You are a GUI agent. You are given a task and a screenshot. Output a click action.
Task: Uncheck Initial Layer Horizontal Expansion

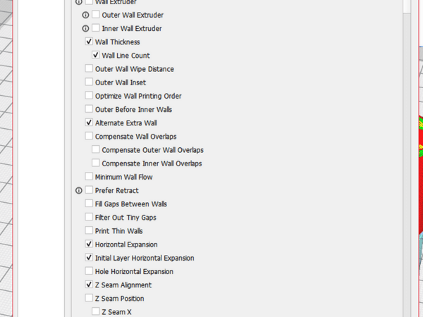coord(89,258)
